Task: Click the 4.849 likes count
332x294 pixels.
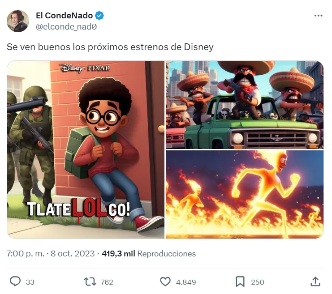Action: 186,282
